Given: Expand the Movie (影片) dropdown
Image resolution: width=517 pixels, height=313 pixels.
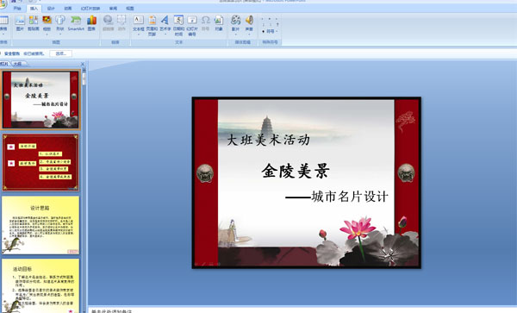Looking at the screenshot, I should (235, 25).
